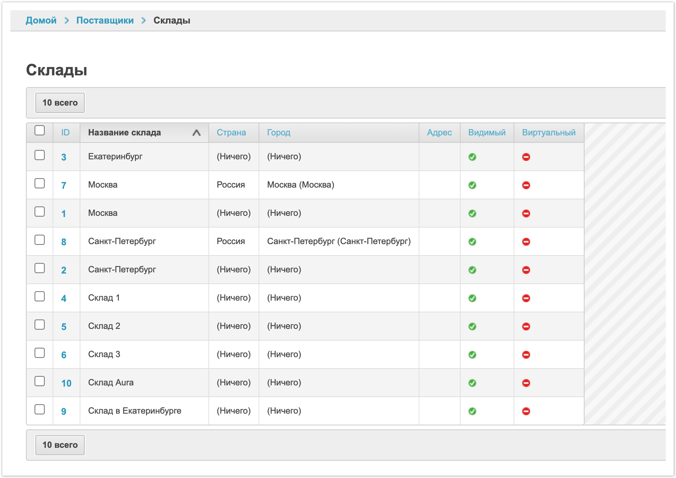
Task: Click green visible icon for Склад 1
Action: pos(472,298)
